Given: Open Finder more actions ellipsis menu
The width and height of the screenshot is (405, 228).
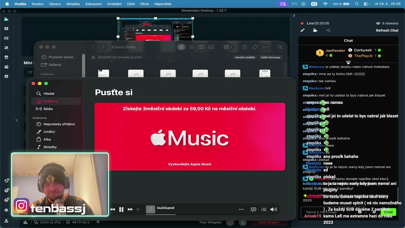Looking at the screenshot, I should 265,47.
